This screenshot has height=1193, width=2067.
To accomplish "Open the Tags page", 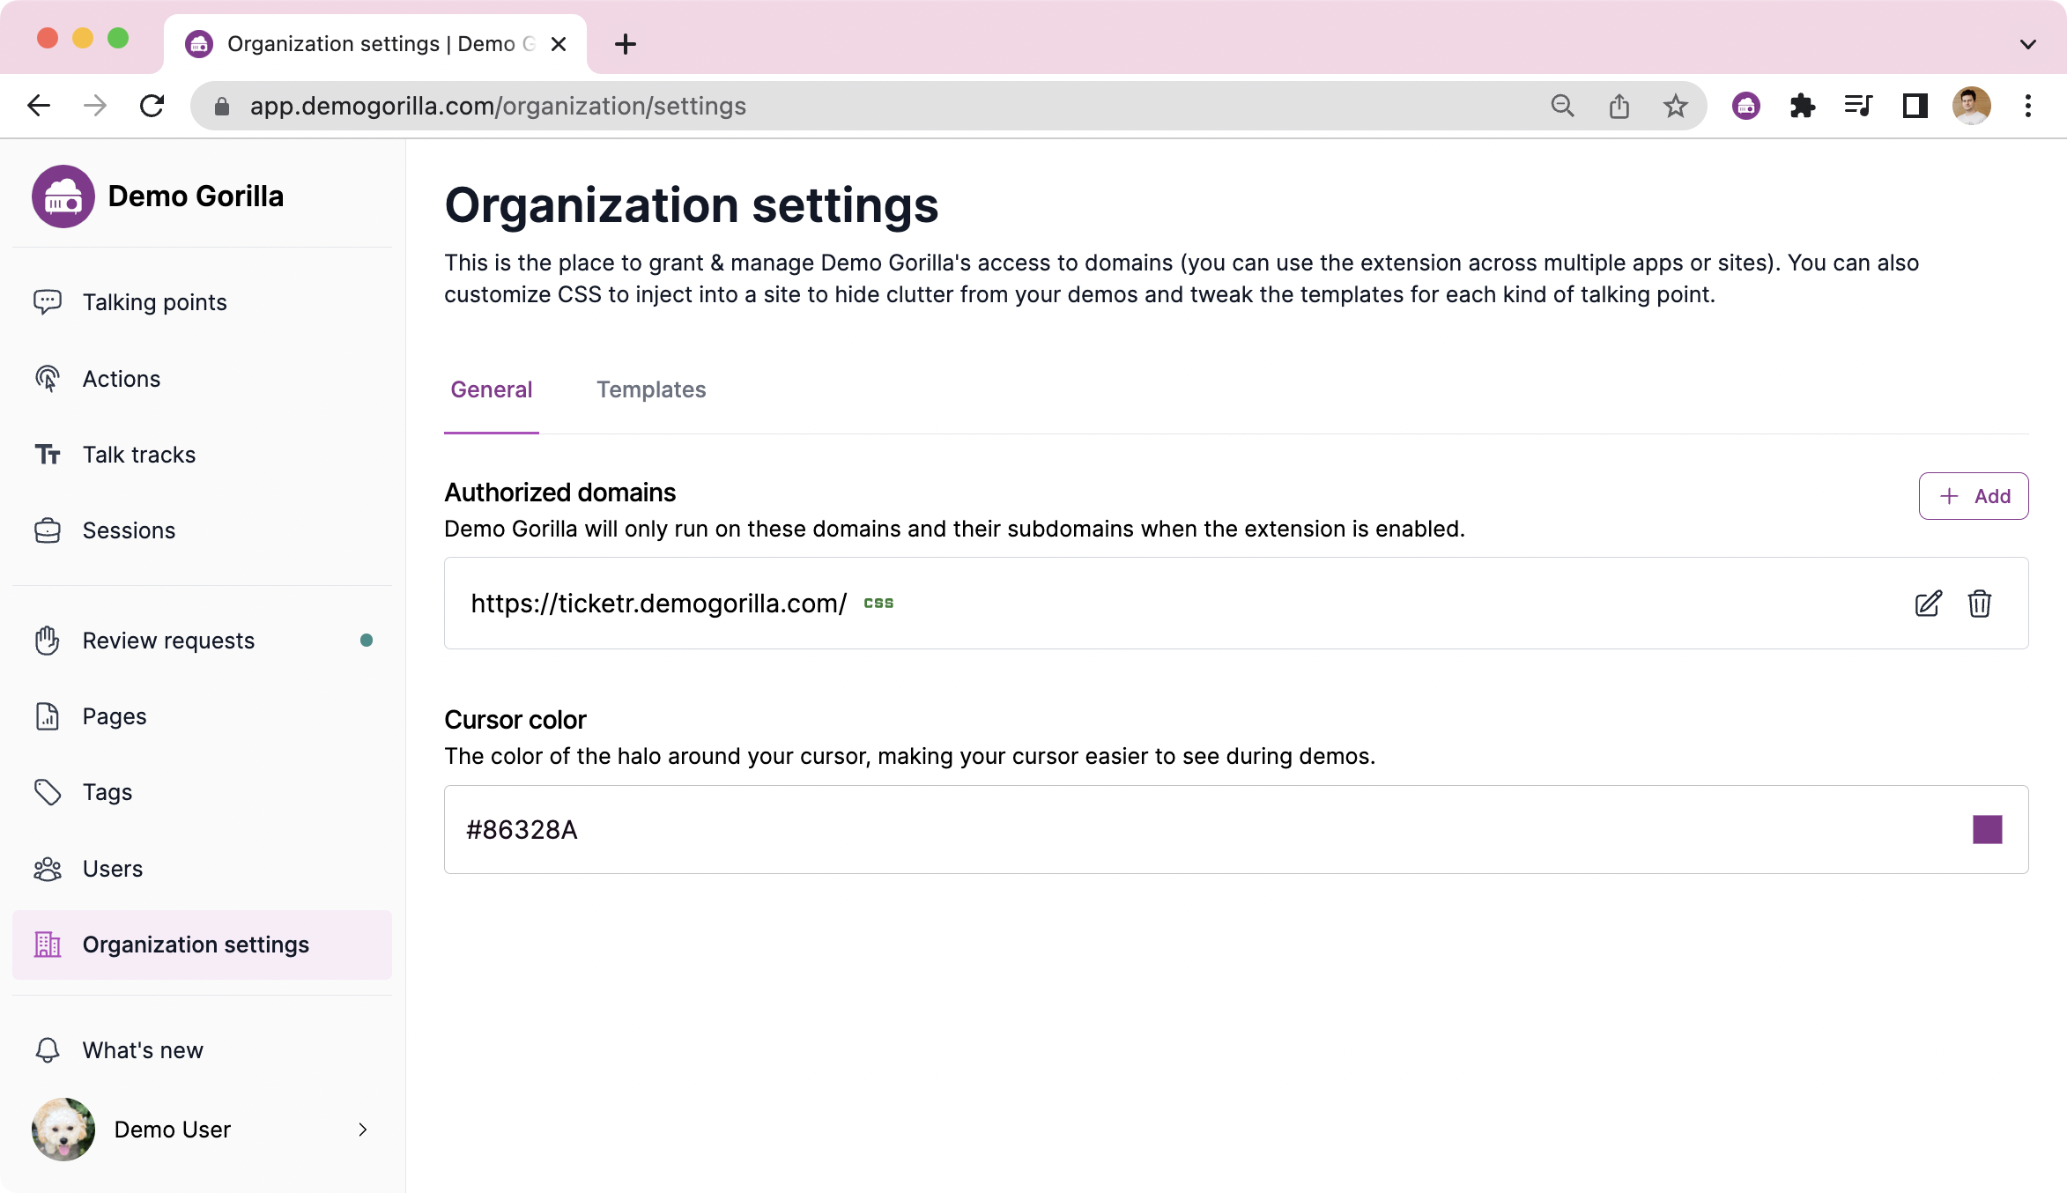I will [x=107, y=792].
